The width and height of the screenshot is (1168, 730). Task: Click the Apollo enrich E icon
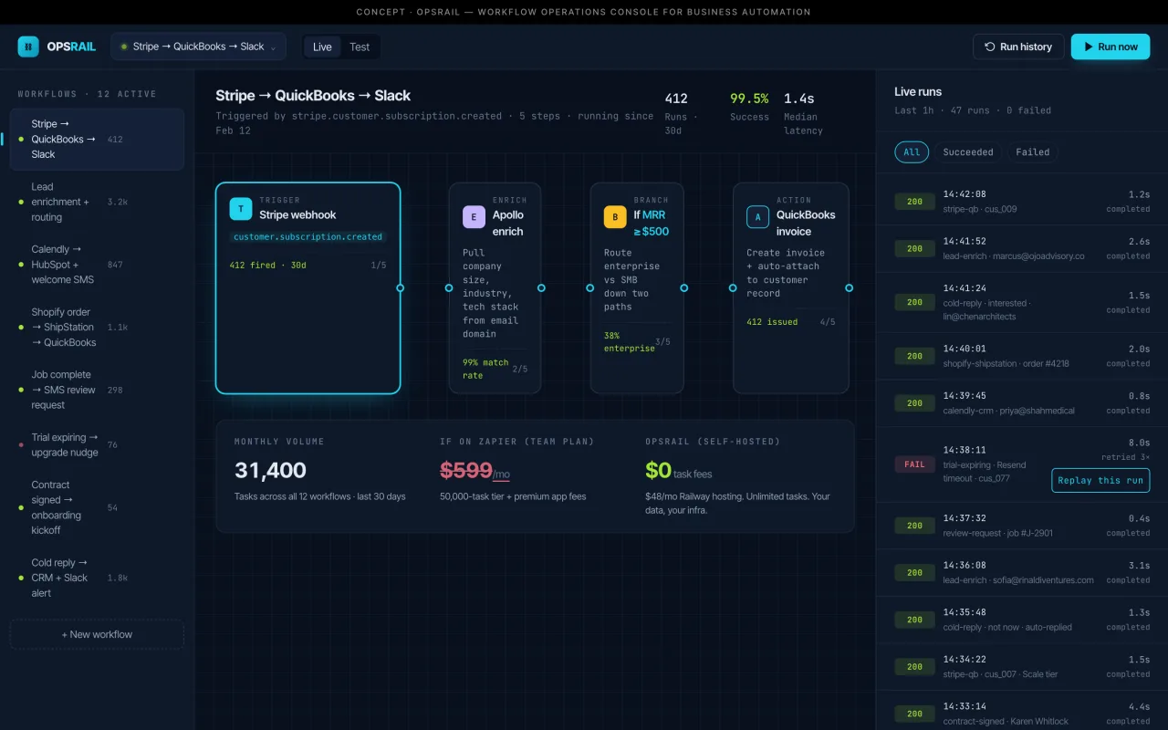coord(474,217)
